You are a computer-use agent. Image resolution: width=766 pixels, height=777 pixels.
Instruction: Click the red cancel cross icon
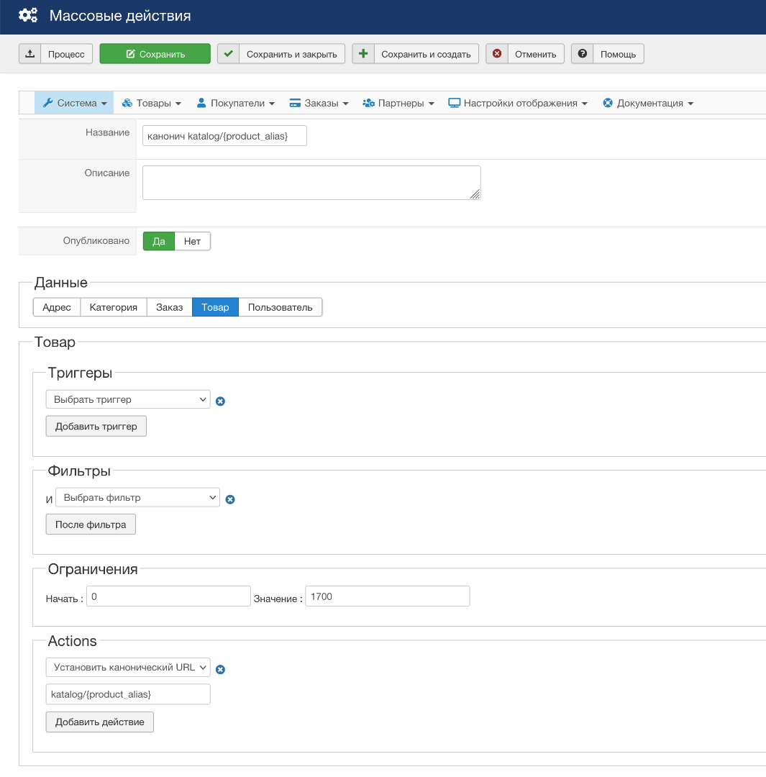497,53
